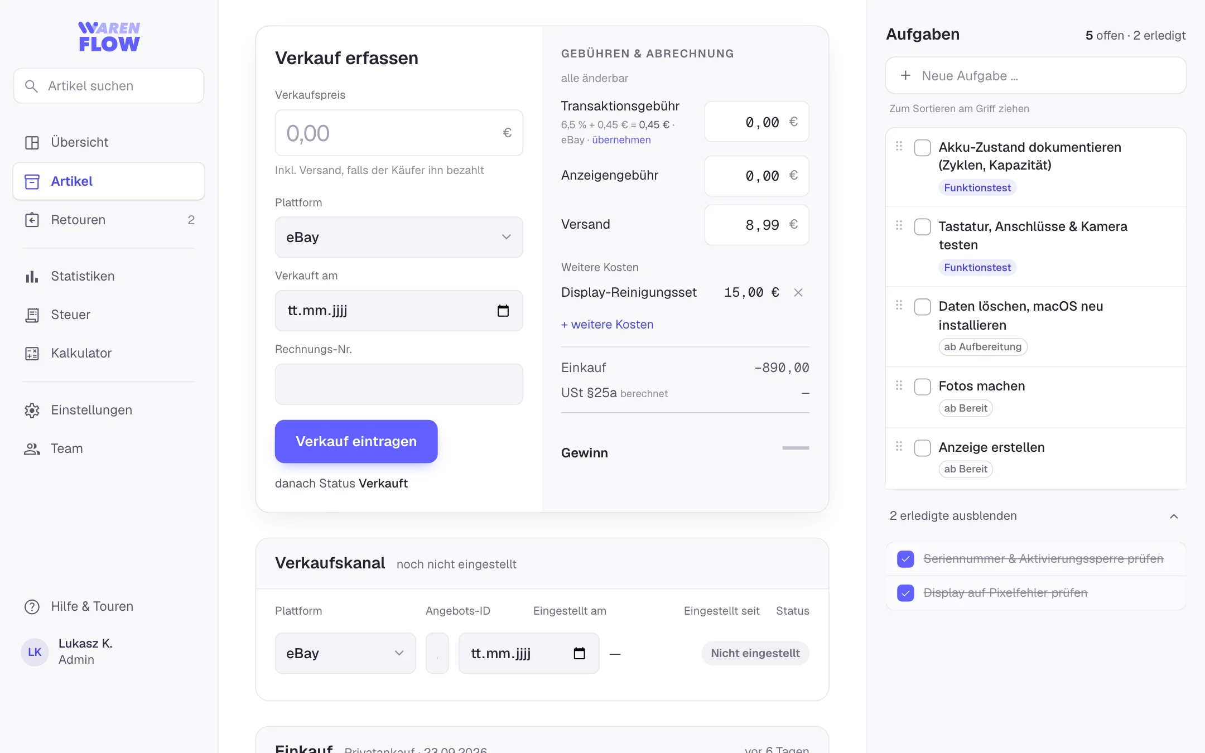This screenshot has height=753, width=1205.
Task: Open Retouren in the sidebar
Action: pos(109,220)
